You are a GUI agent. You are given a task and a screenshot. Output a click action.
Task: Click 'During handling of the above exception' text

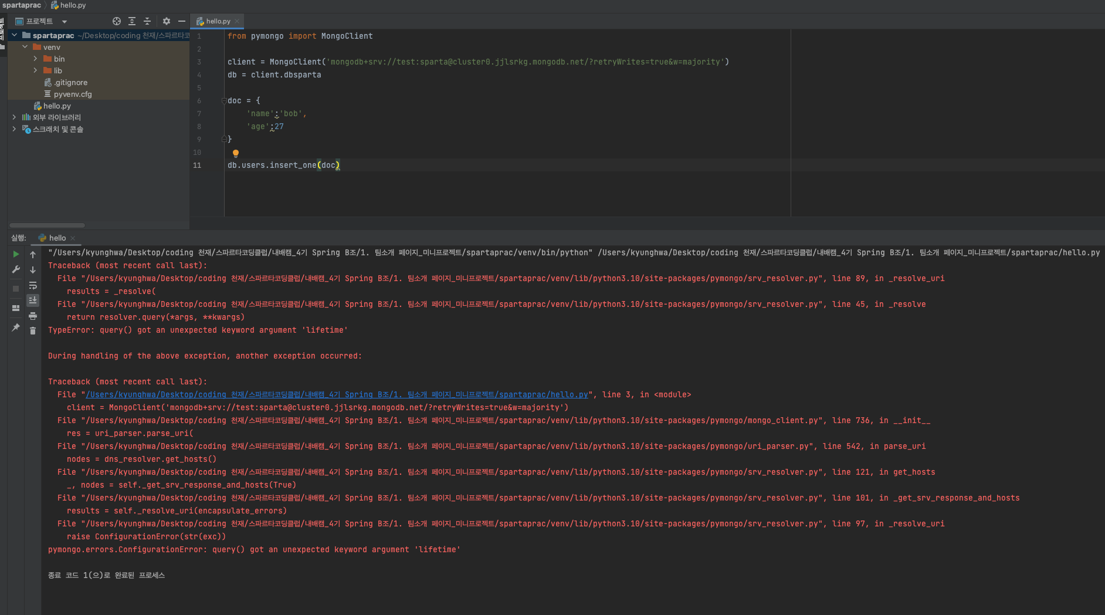tap(205, 356)
